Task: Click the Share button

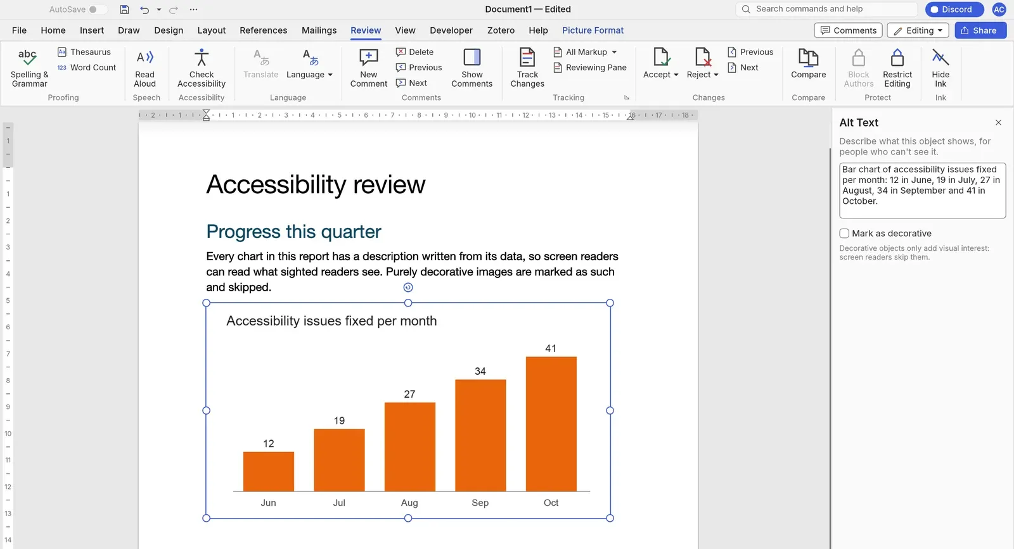Action: 980,30
